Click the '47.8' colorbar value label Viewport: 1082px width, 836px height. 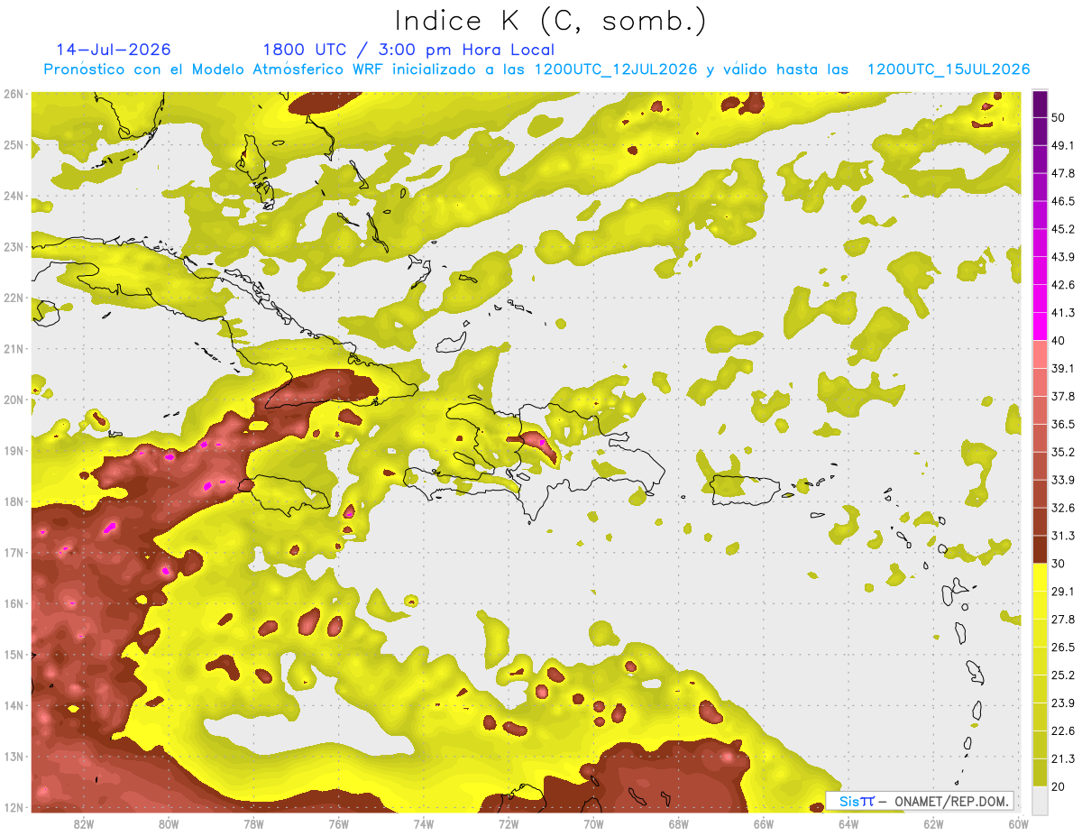[x=1063, y=173]
